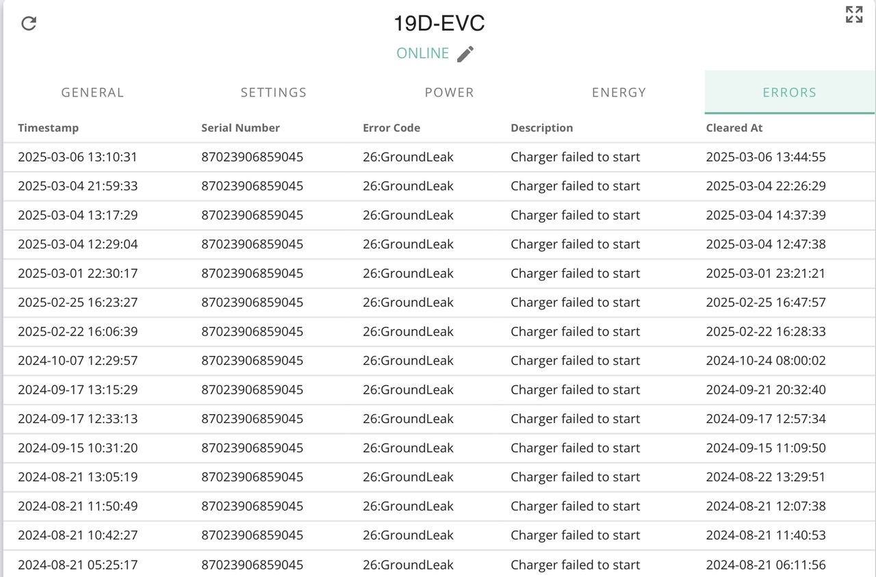The image size is (876, 577).
Task: Click GroundLeak code in 2025-02-22 16:06:39 row
Action: coord(408,331)
